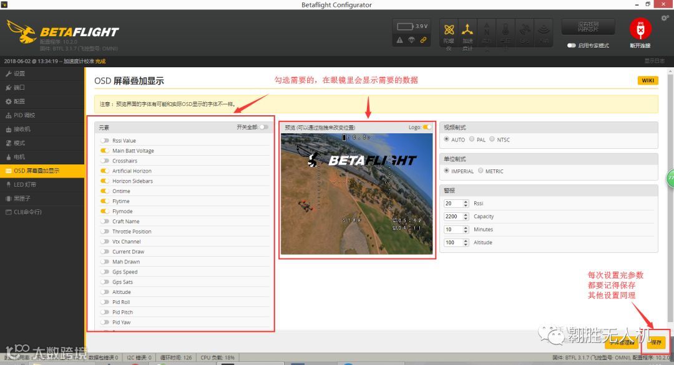Click the failsafe parachute icon

[411, 40]
